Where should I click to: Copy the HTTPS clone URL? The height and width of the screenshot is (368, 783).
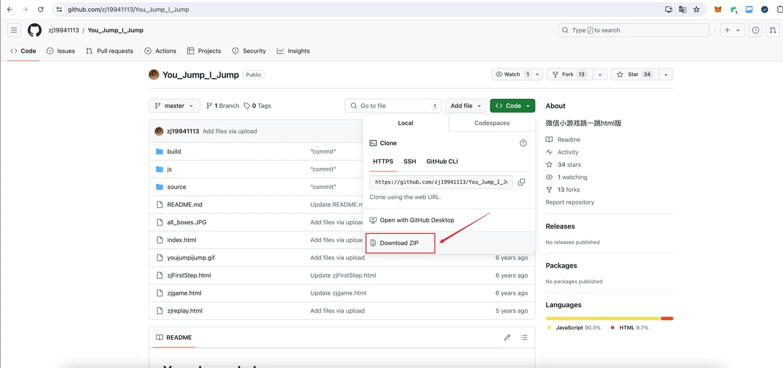pyautogui.click(x=522, y=182)
